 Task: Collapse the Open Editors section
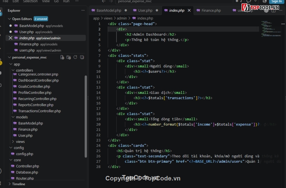point(10,19)
